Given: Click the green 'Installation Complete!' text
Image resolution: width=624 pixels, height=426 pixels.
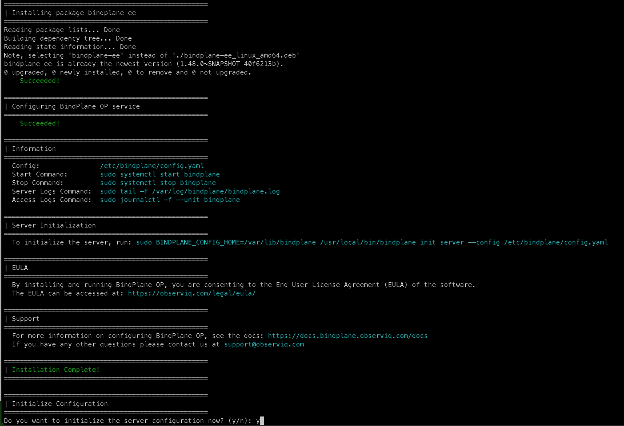Looking at the screenshot, I should click(56, 370).
